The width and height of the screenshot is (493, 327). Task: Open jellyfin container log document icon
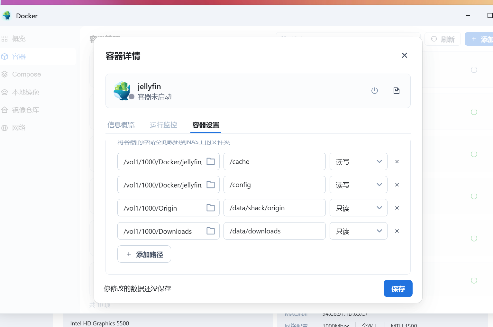click(397, 91)
